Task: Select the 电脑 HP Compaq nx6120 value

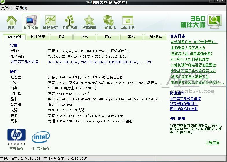Action: tap(88, 51)
